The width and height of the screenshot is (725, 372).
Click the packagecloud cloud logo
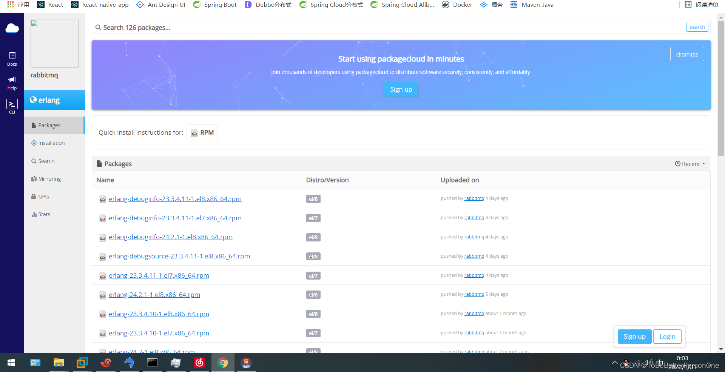[12, 28]
